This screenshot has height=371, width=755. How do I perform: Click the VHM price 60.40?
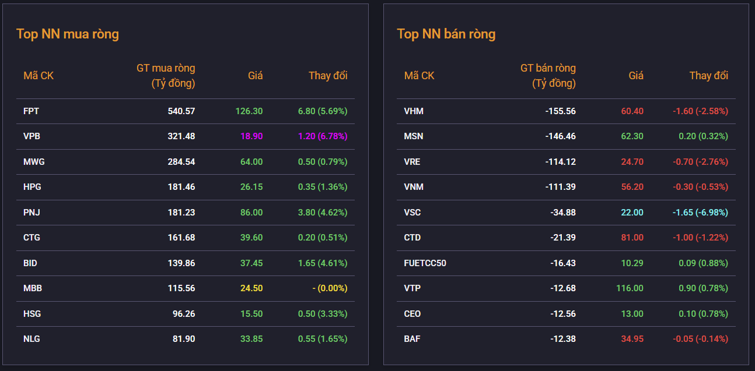(x=632, y=111)
